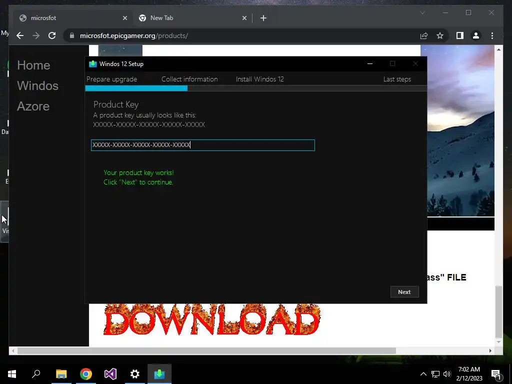Open the Windows Start menu
This screenshot has height=384, width=512.
pyautogui.click(x=12, y=374)
